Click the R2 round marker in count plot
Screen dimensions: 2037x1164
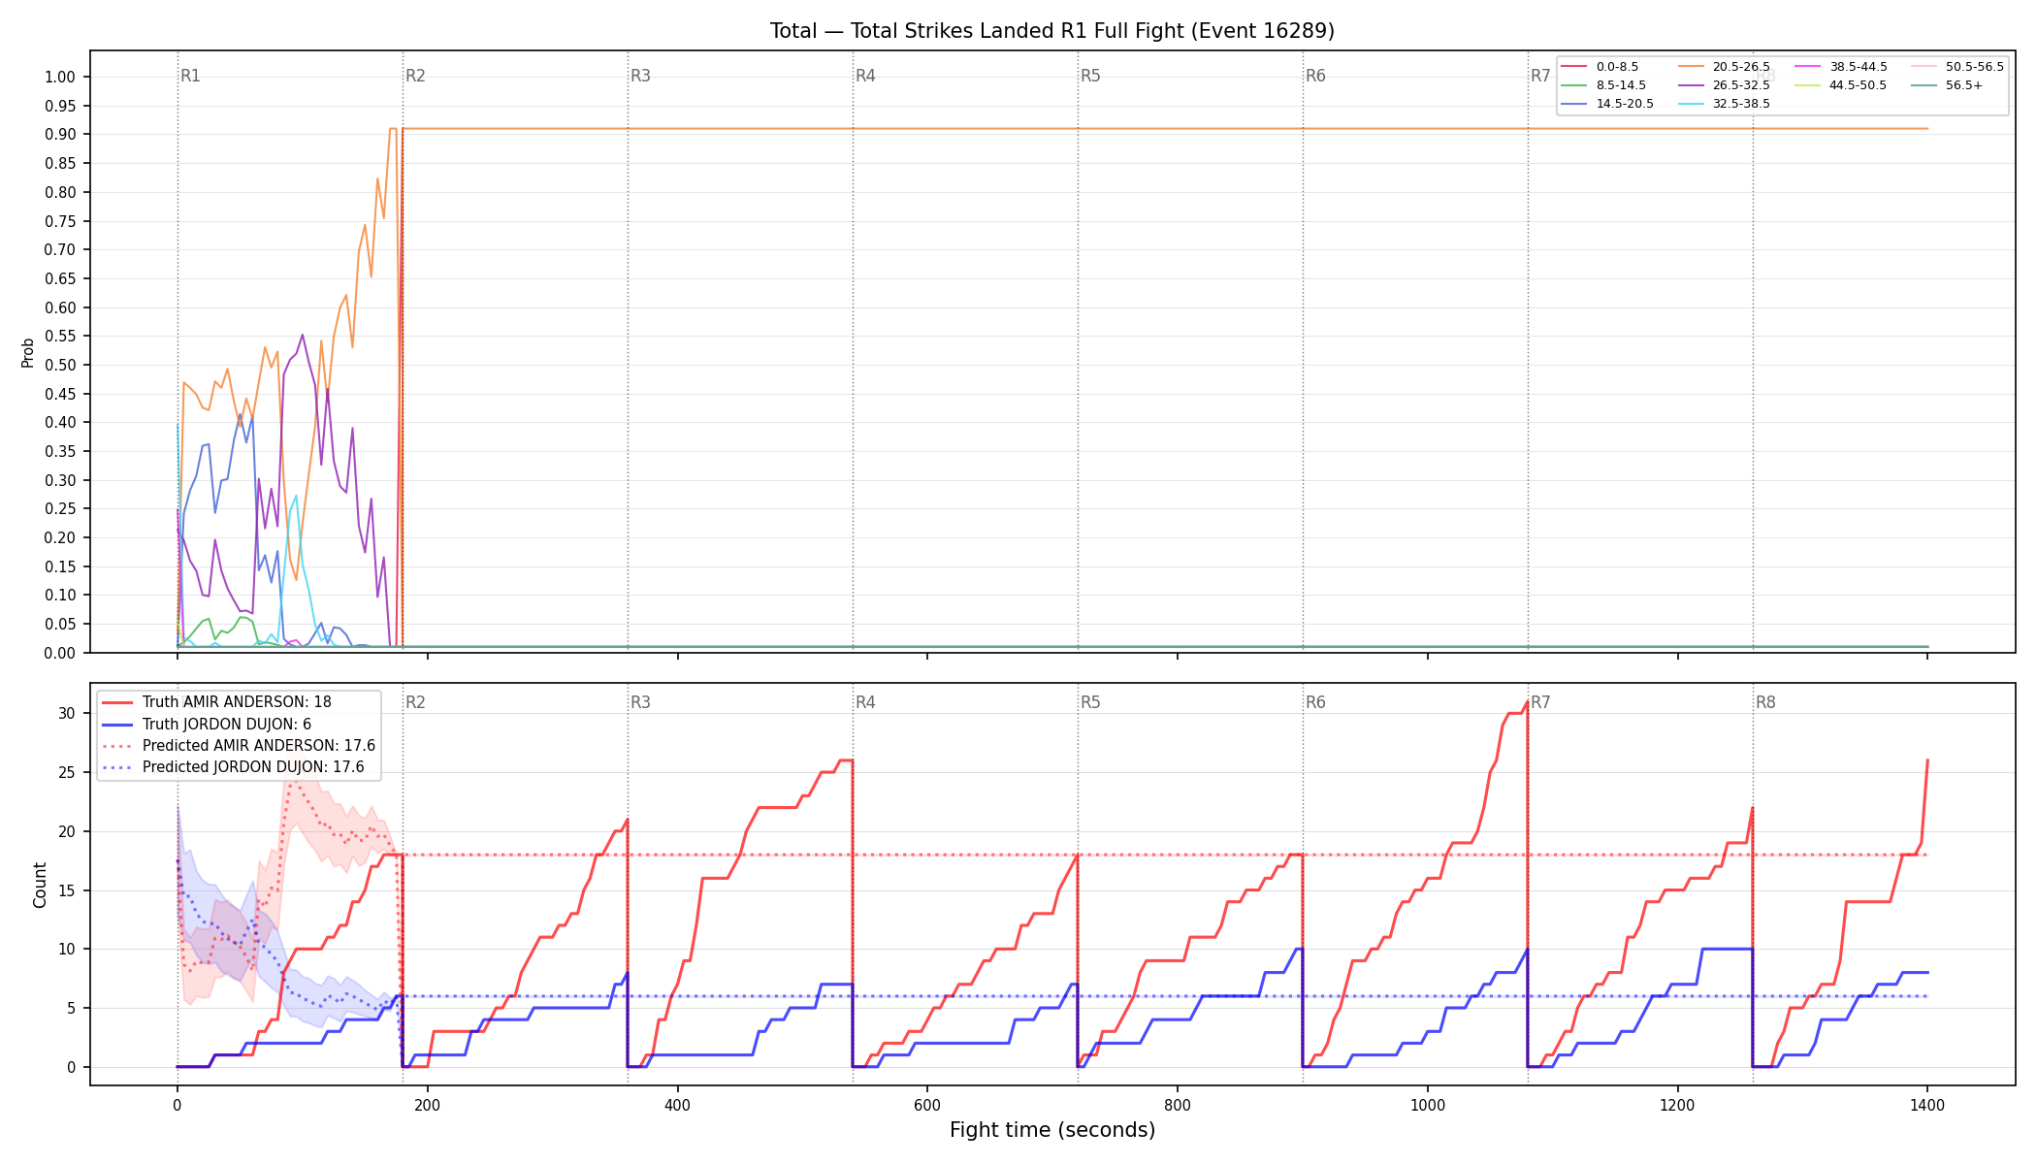coord(415,702)
